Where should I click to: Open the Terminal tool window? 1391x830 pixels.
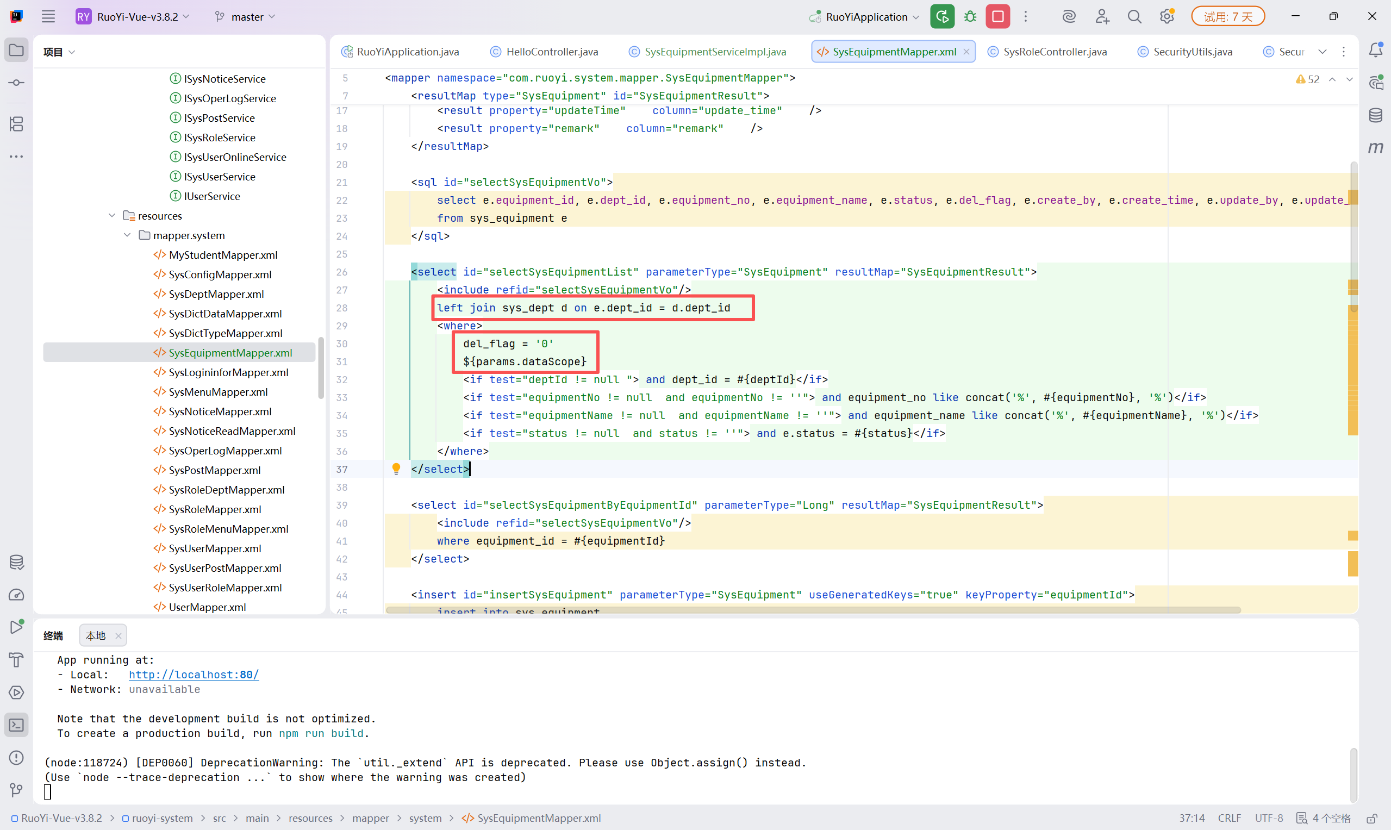click(x=17, y=726)
